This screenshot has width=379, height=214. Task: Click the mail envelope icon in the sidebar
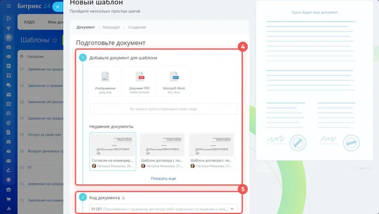(9, 151)
